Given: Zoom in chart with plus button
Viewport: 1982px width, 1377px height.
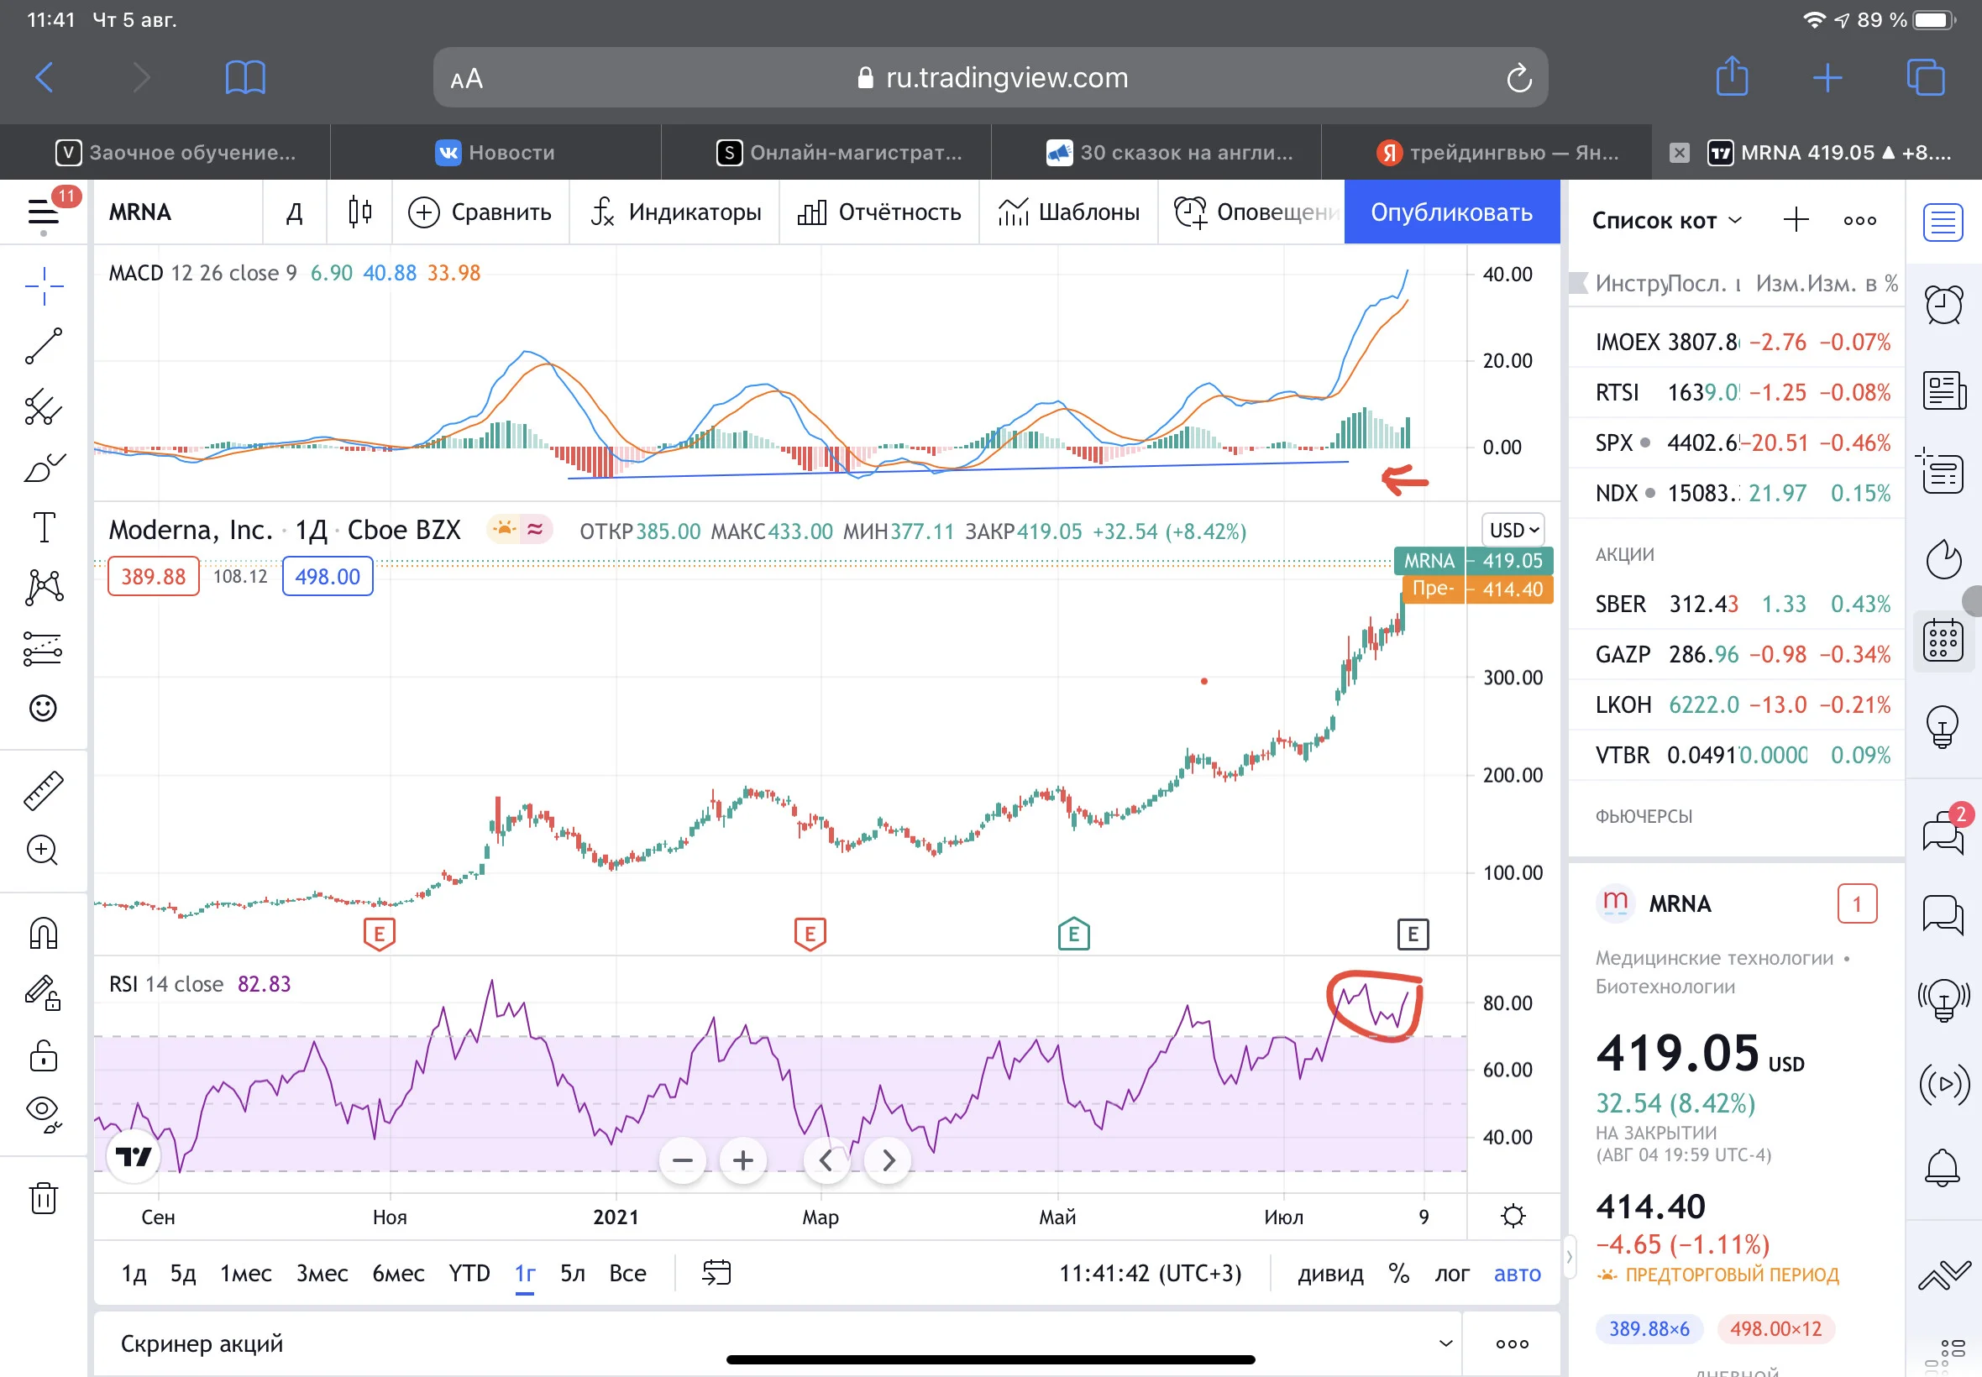Looking at the screenshot, I should (x=743, y=1160).
